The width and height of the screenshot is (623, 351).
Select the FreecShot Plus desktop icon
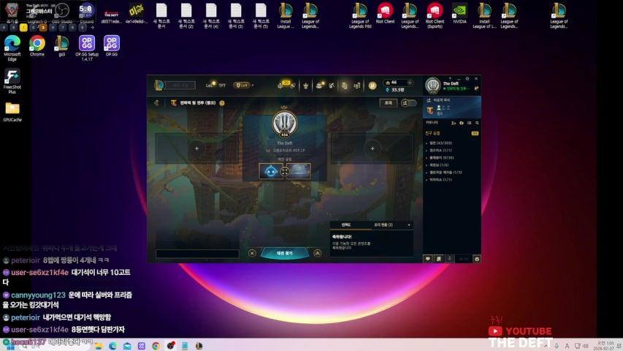tap(12, 80)
